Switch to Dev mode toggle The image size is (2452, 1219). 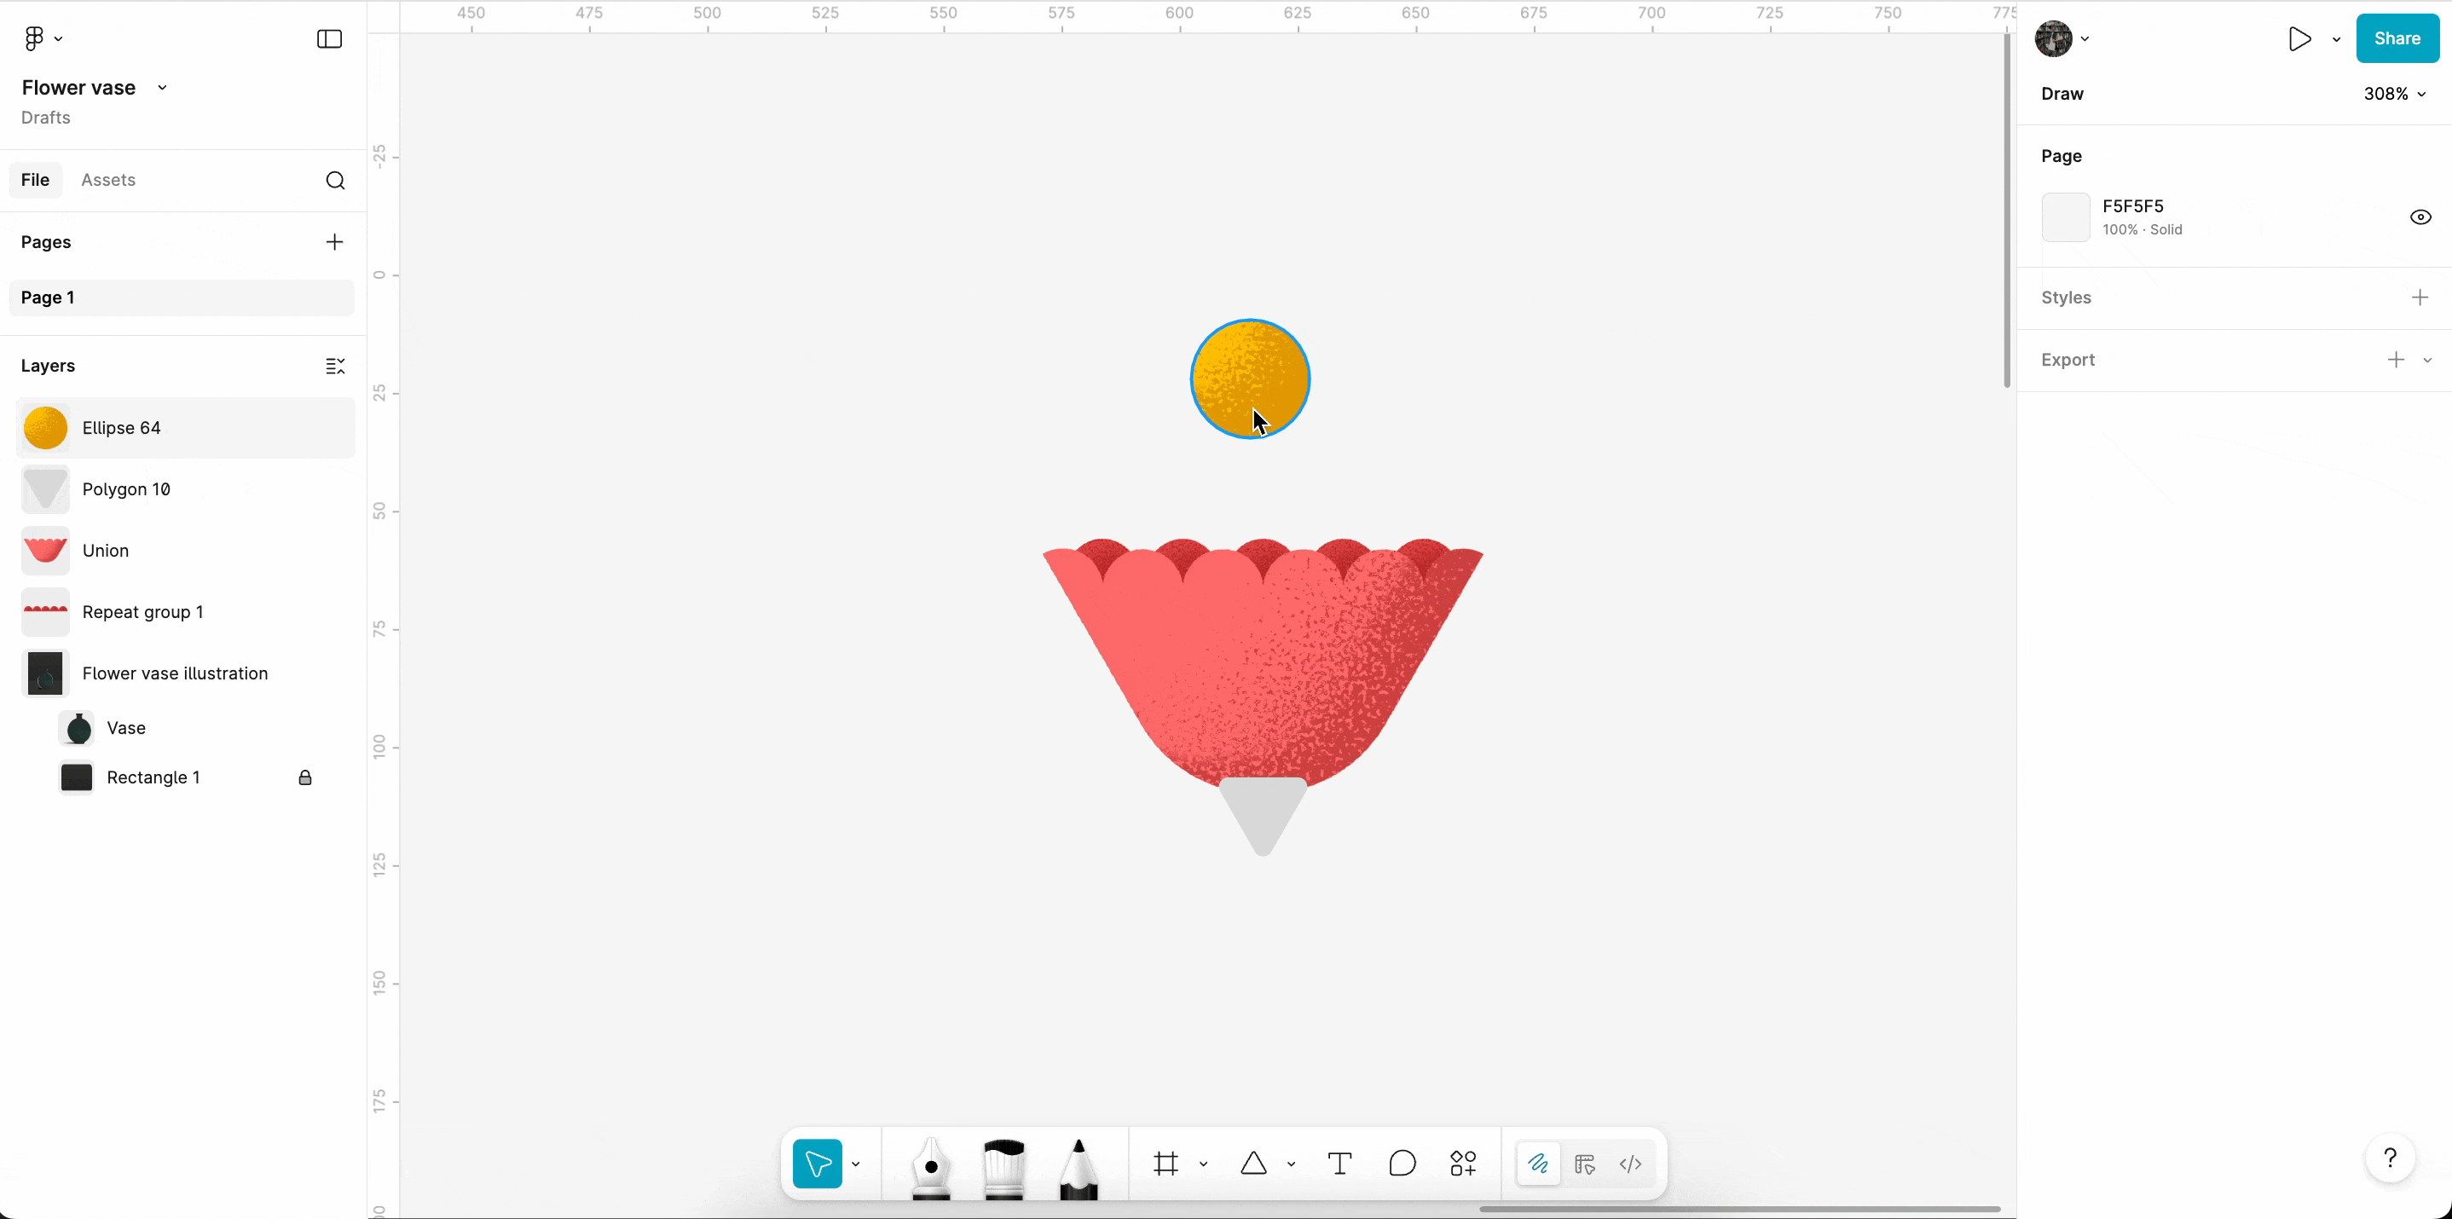pos(1630,1164)
